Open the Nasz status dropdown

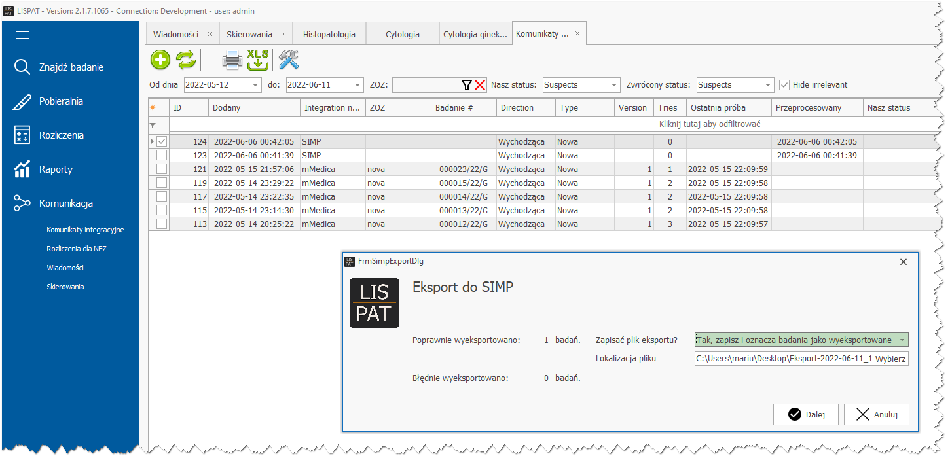(x=614, y=85)
